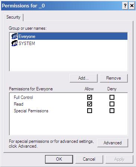Click the Add... button
The width and height of the screenshot is (136, 167).
tap(83, 78)
